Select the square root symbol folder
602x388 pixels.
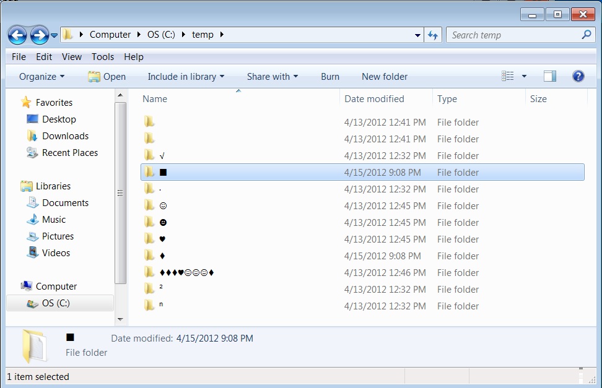coord(162,156)
